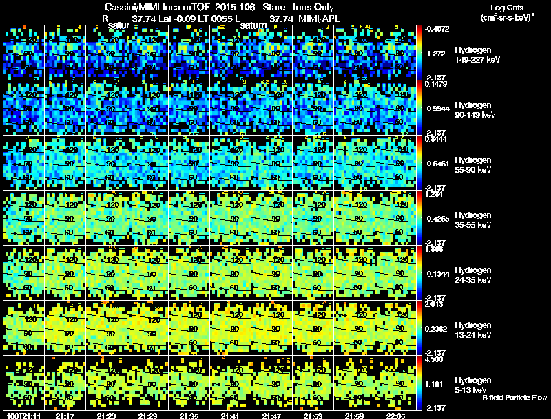Open the 149-227 keV panel at 21:11
The width and height of the screenshot is (551, 419).
click(x=24, y=53)
